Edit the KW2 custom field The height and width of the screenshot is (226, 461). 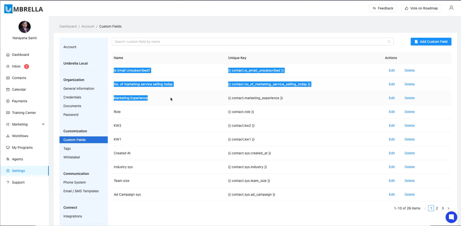pyautogui.click(x=392, y=126)
